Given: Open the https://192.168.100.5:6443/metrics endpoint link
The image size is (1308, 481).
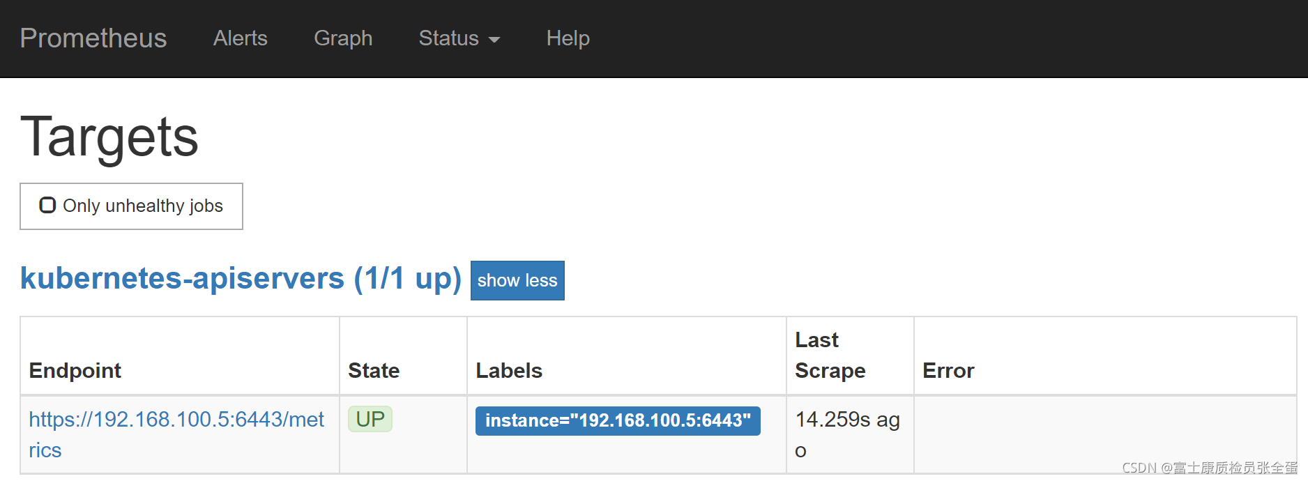Looking at the screenshot, I should click(x=176, y=434).
